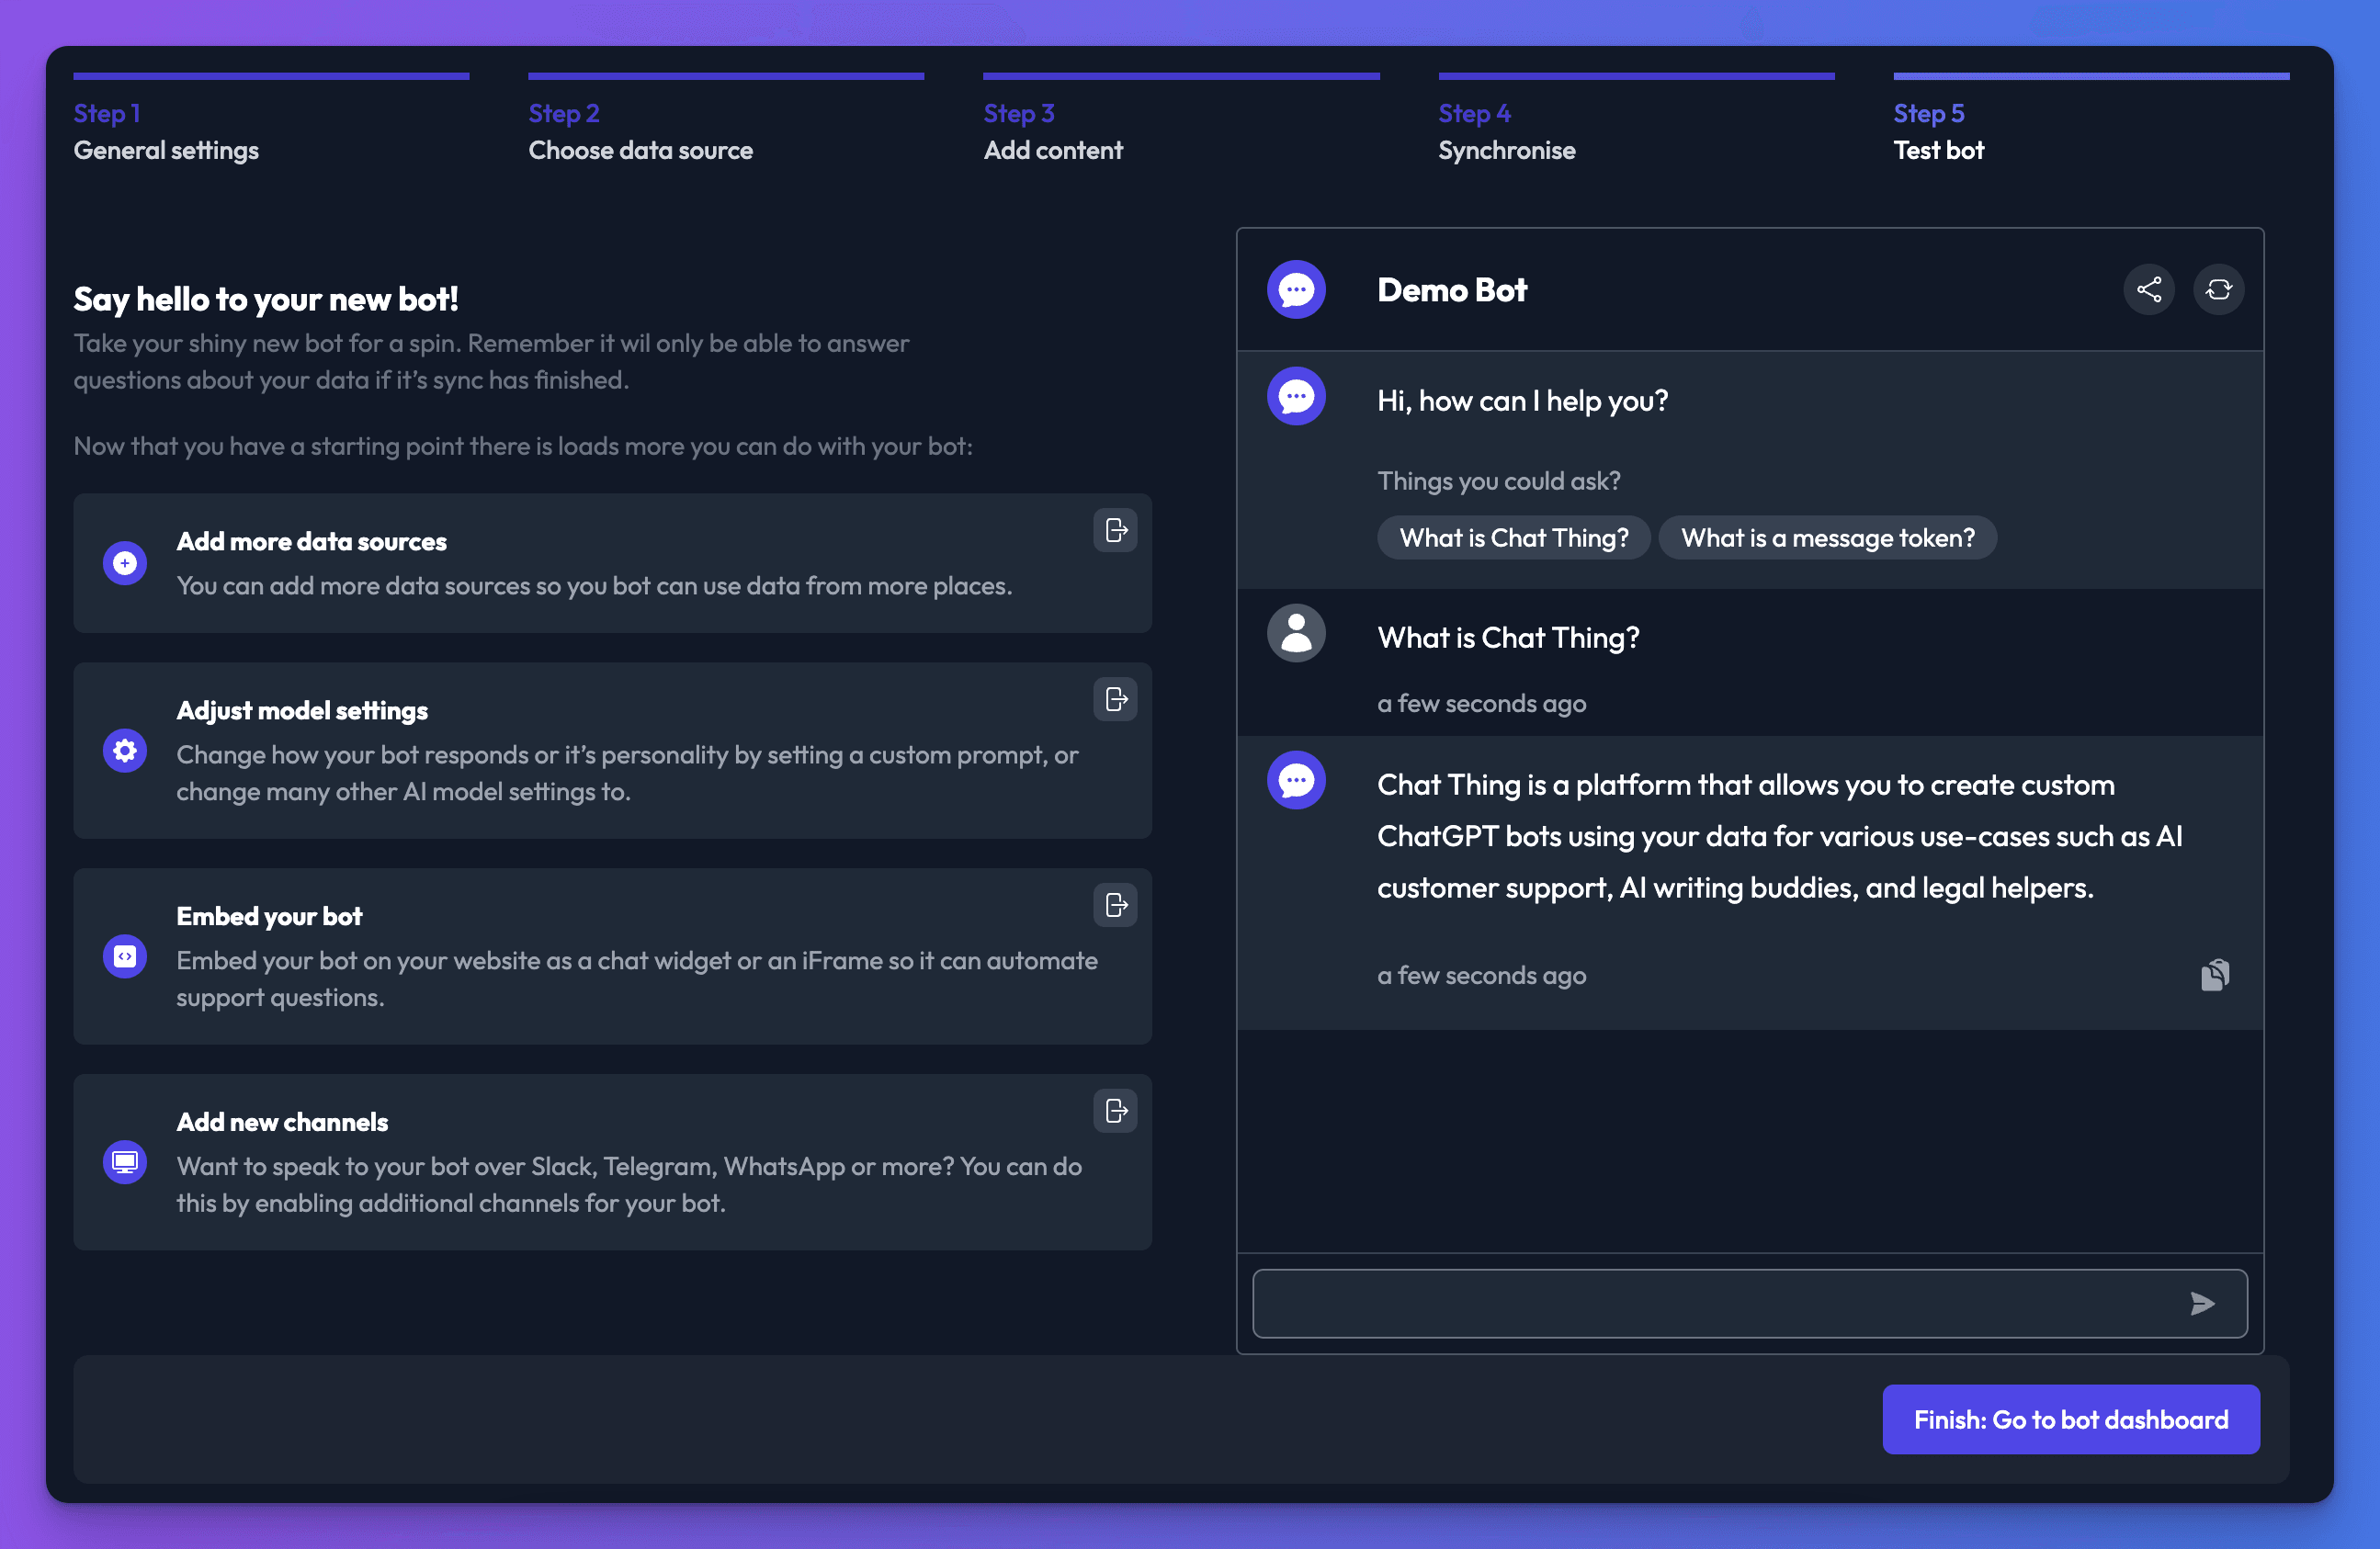Click the share icon in Demo Bot header

(x=2148, y=290)
